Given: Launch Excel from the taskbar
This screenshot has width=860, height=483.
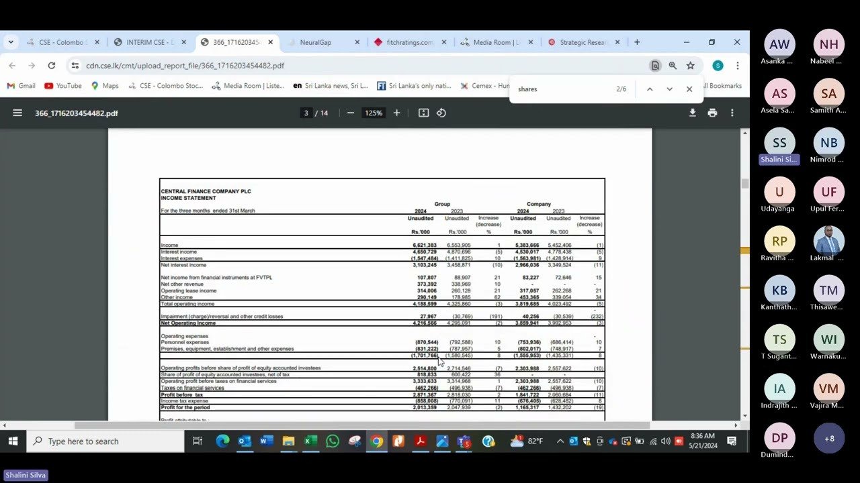Looking at the screenshot, I should coord(310,441).
